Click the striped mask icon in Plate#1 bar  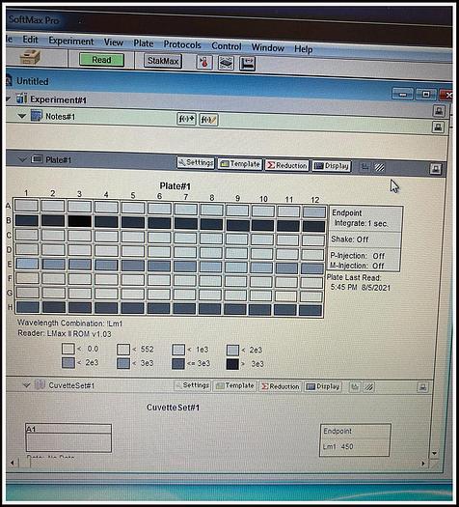(x=380, y=167)
